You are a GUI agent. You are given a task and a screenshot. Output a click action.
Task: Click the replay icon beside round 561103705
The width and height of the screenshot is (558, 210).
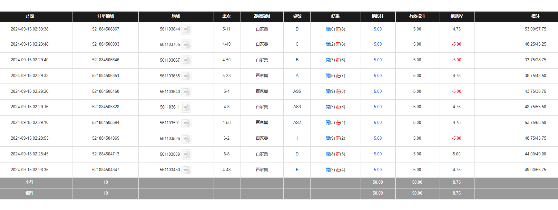point(186,45)
